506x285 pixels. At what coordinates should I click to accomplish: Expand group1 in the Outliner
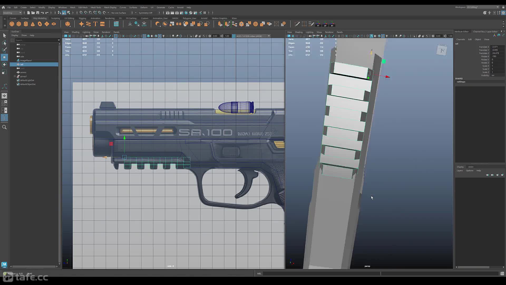click(x=15, y=76)
